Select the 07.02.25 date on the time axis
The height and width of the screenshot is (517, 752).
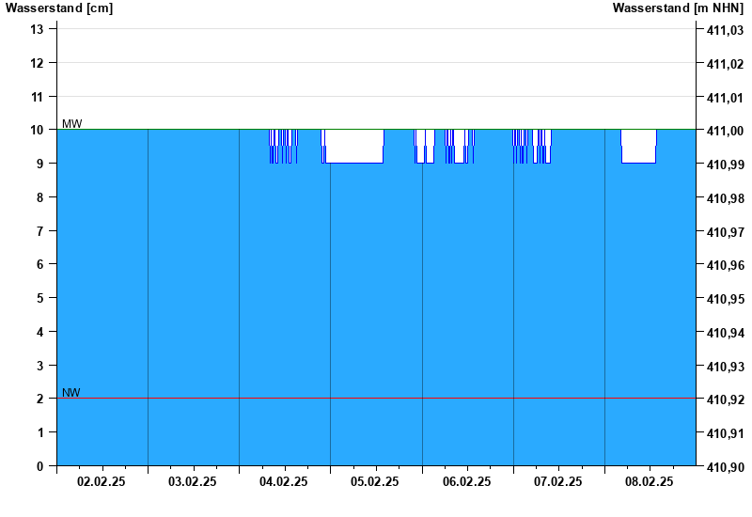[558, 482]
